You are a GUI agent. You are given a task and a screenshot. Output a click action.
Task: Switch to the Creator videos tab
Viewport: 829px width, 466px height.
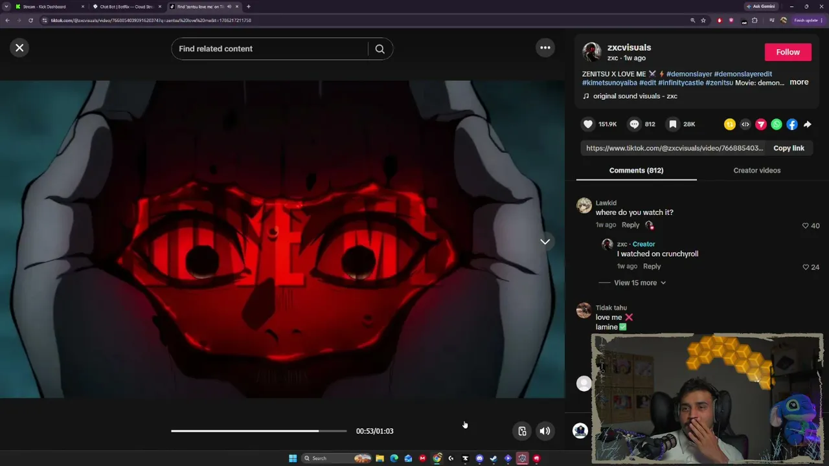(x=757, y=170)
